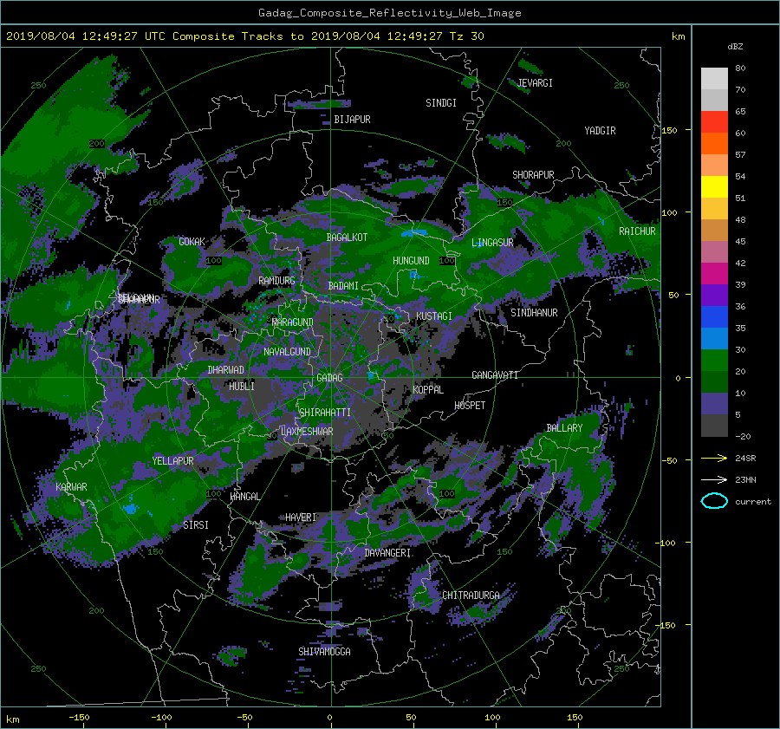780x729 pixels.
Task: Click the CHITRADURGA city label
Action: click(x=471, y=596)
